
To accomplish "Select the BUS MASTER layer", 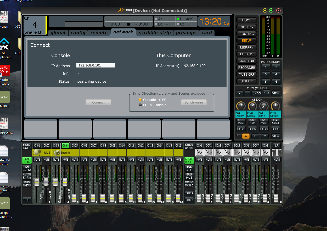I will pyautogui.click(x=27, y=184).
